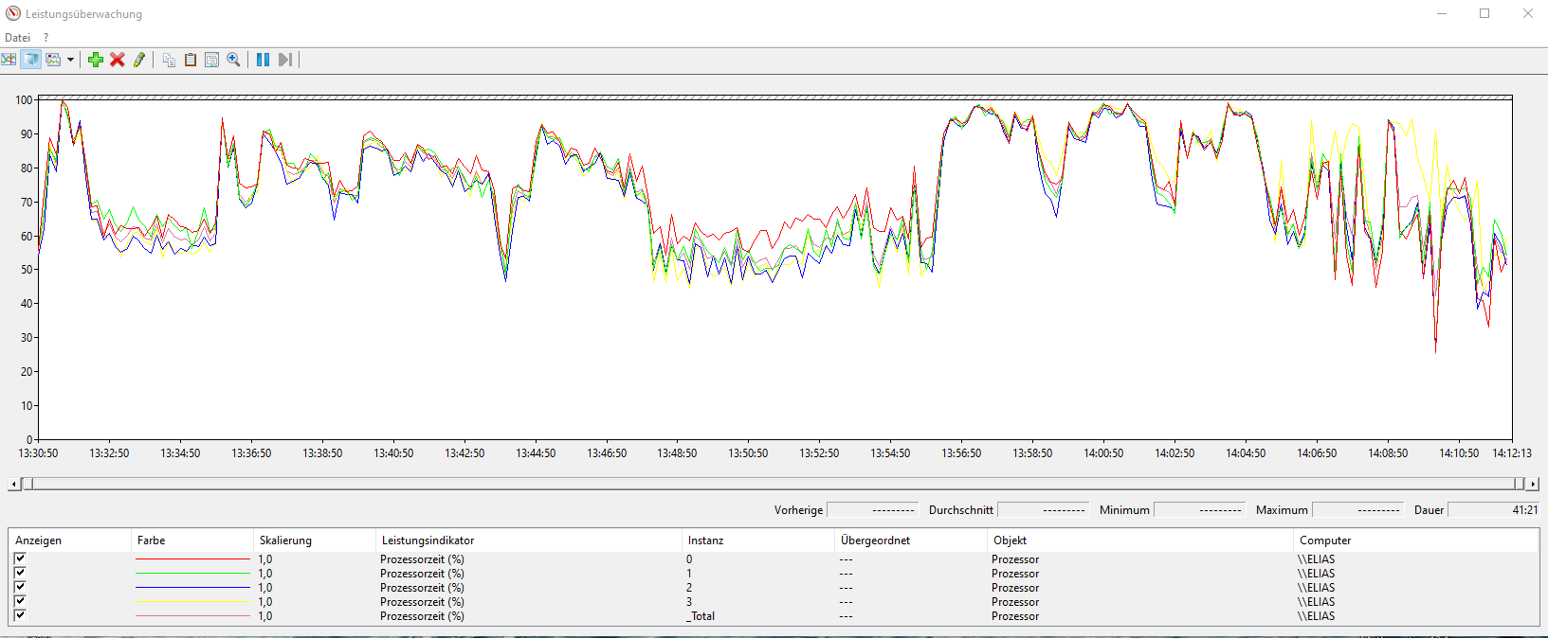Uncheck the display checkbox for instance 3
This screenshot has height=638, width=1548.
[20, 601]
